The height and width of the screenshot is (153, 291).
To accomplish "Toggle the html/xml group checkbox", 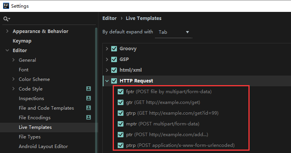I will pos(114,70).
